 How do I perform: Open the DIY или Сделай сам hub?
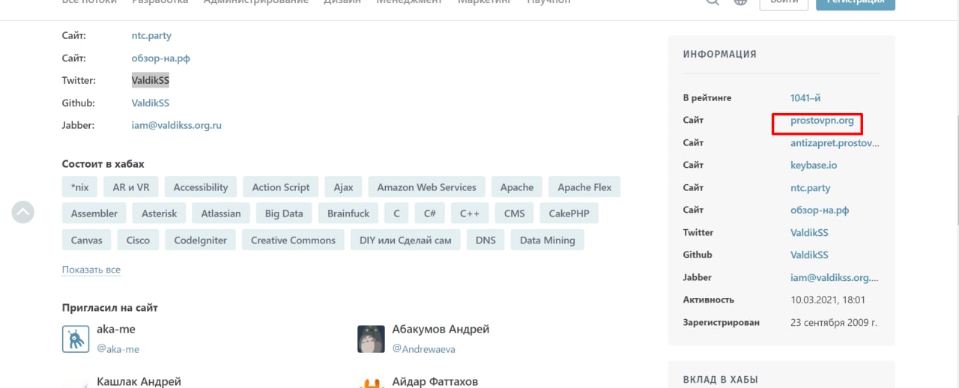405,240
